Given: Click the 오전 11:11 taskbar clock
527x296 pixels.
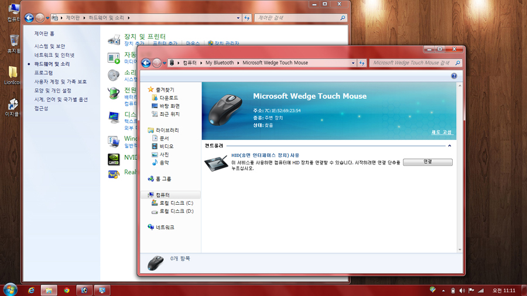Looking at the screenshot, I should tap(504, 291).
